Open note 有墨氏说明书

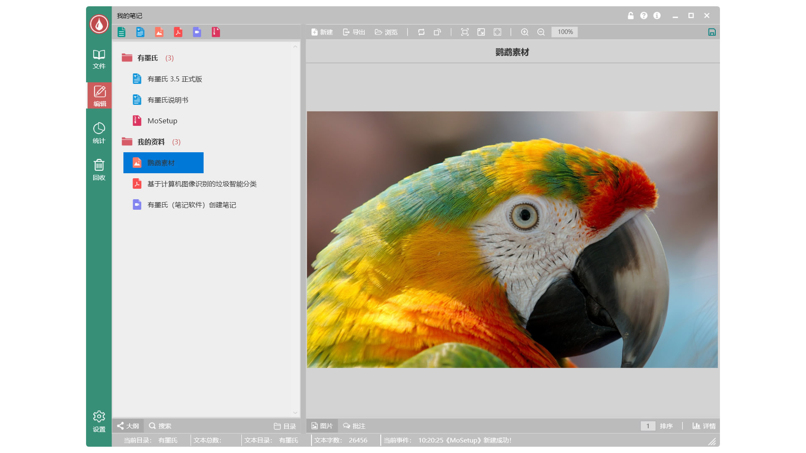coord(160,100)
